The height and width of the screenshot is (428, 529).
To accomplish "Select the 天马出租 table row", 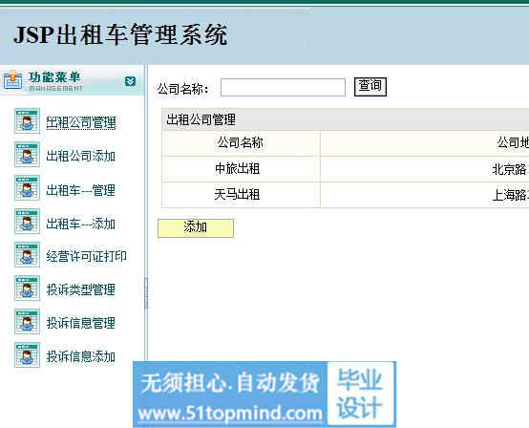I will 345,195.
